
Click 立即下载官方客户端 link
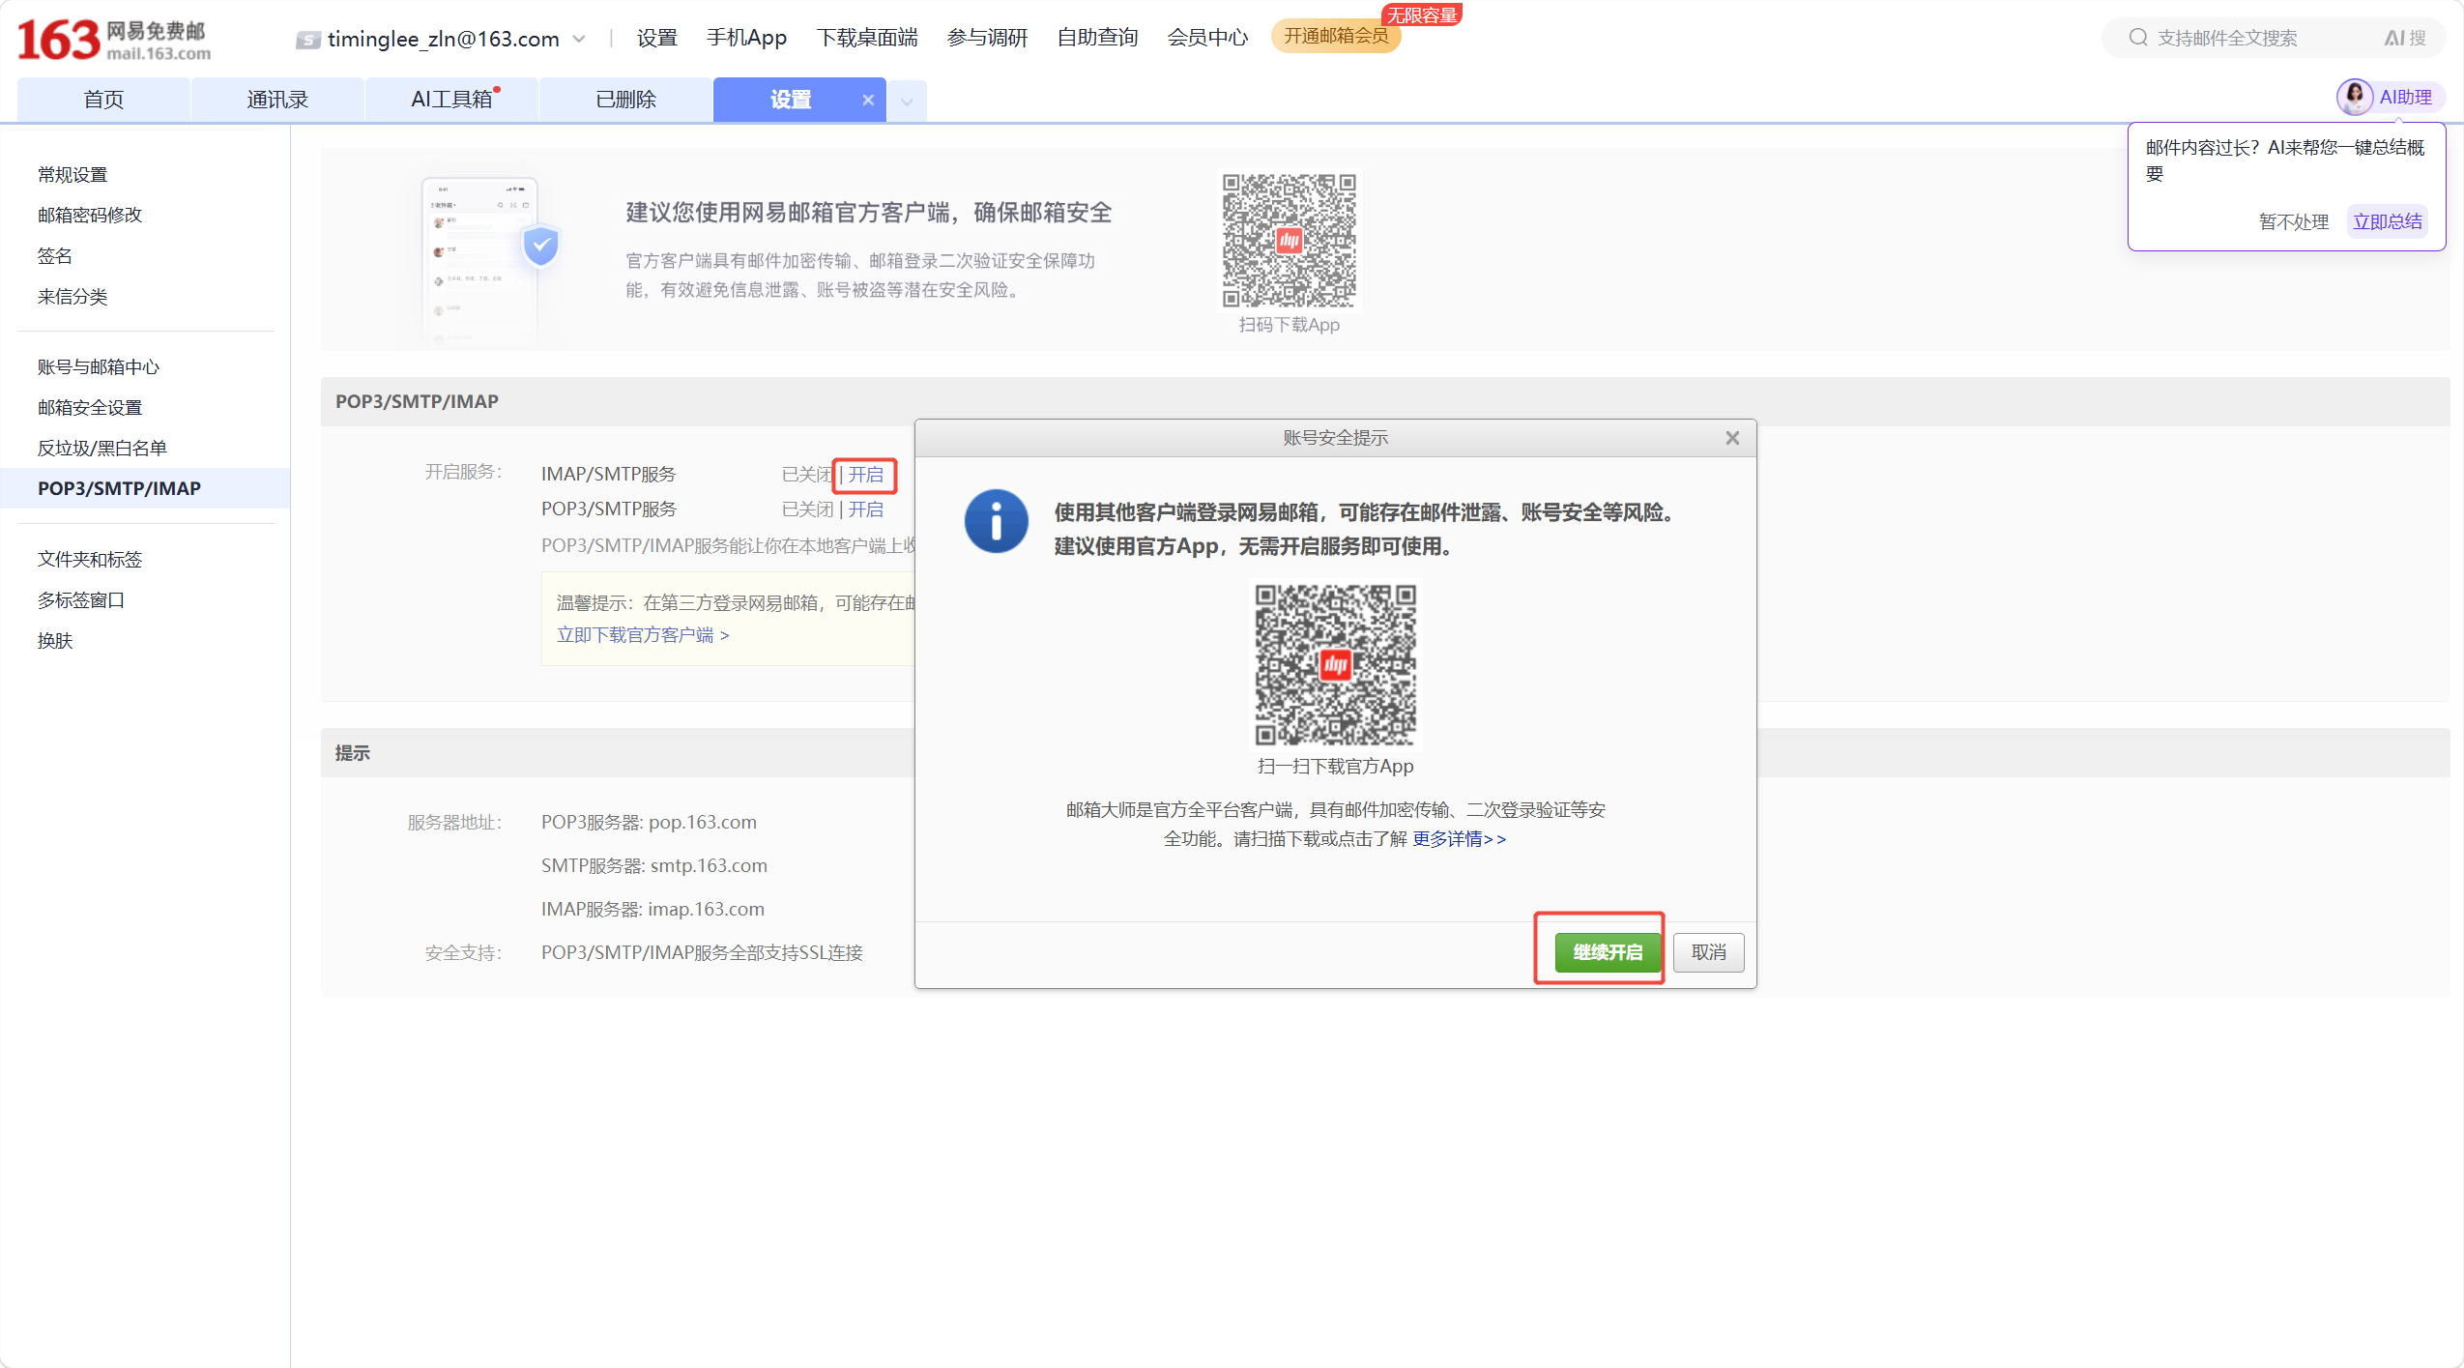point(643,635)
